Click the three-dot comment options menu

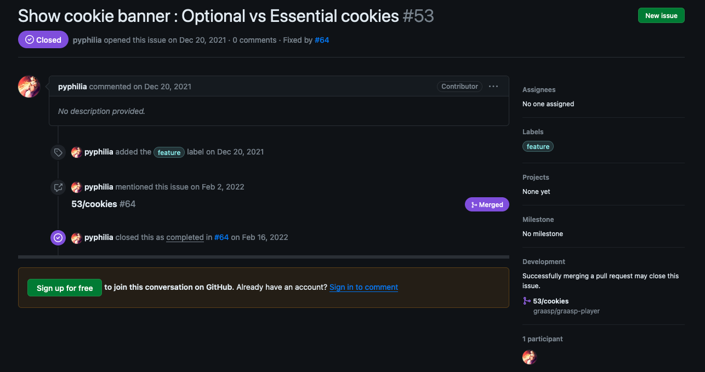click(493, 87)
